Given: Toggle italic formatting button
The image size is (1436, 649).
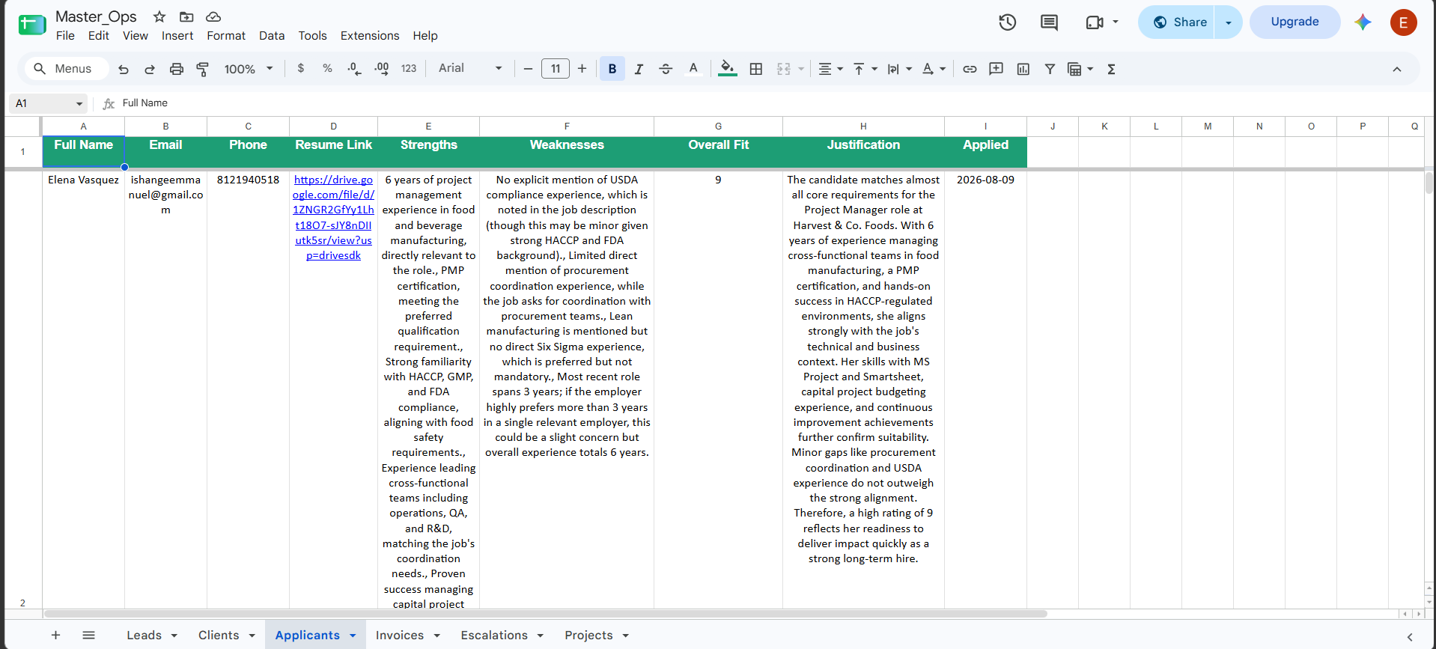Looking at the screenshot, I should [639, 69].
